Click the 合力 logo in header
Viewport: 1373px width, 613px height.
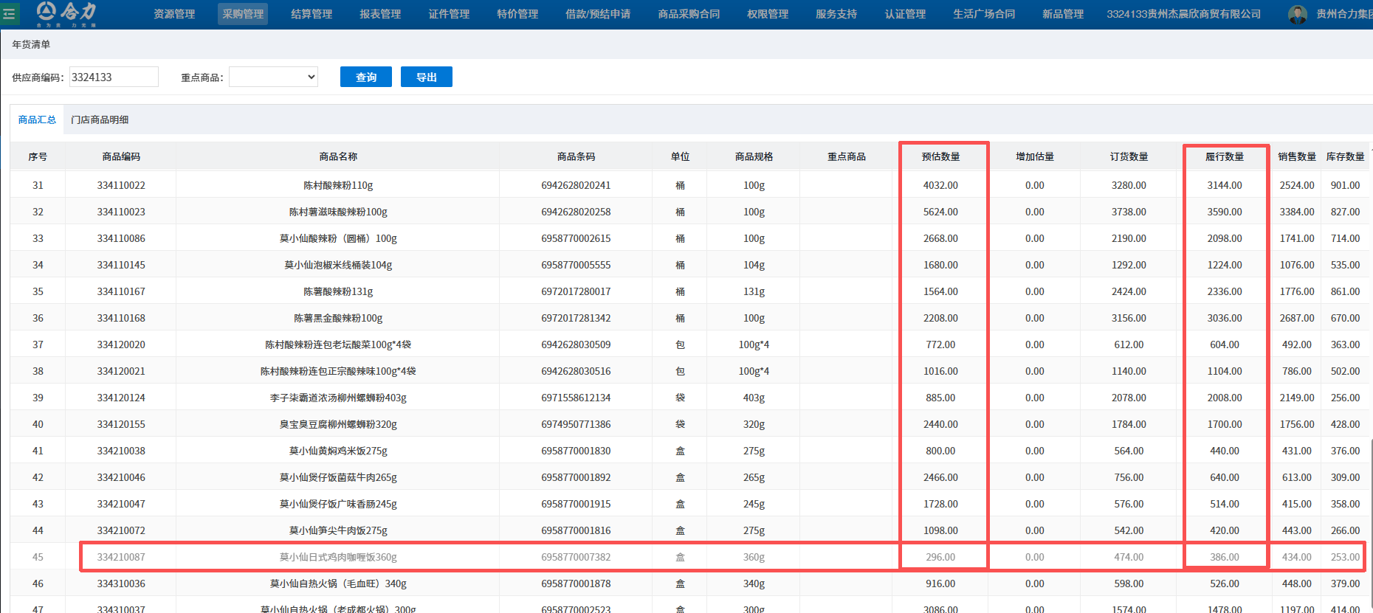67,13
